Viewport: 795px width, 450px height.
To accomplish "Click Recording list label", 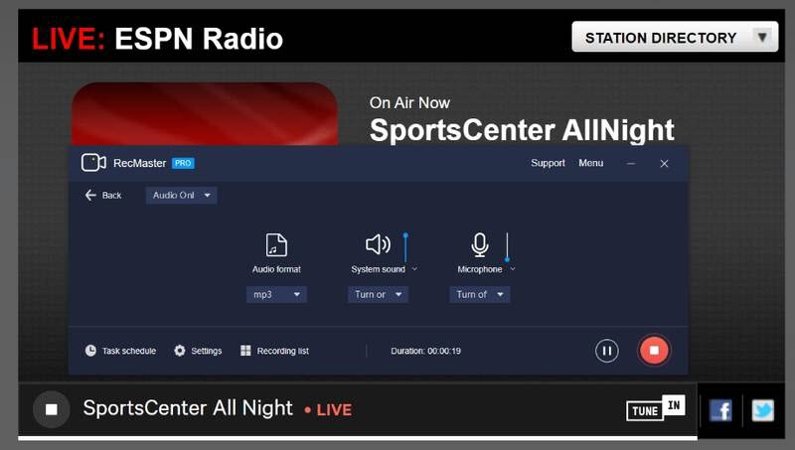I will click(283, 351).
